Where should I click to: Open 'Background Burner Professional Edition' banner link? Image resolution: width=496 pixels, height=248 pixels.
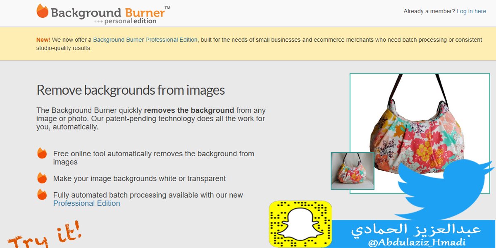tap(145, 40)
